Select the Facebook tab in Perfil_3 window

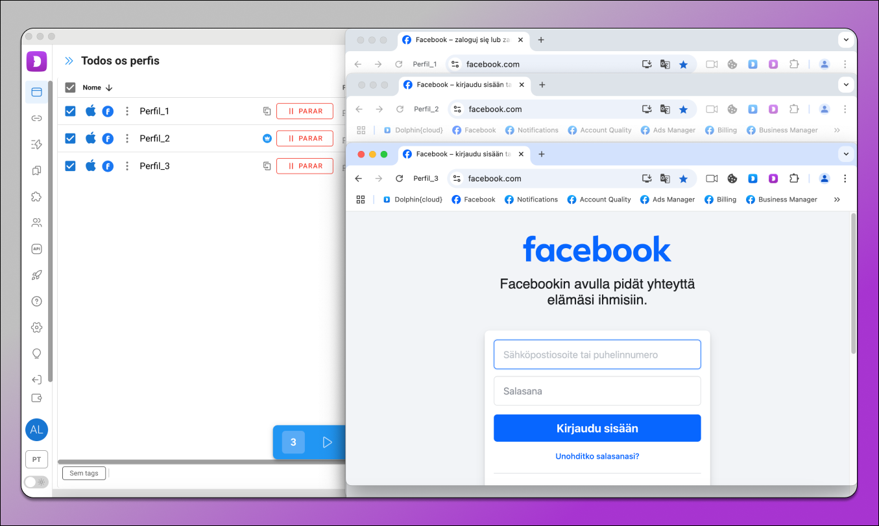click(x=463, y=154)
